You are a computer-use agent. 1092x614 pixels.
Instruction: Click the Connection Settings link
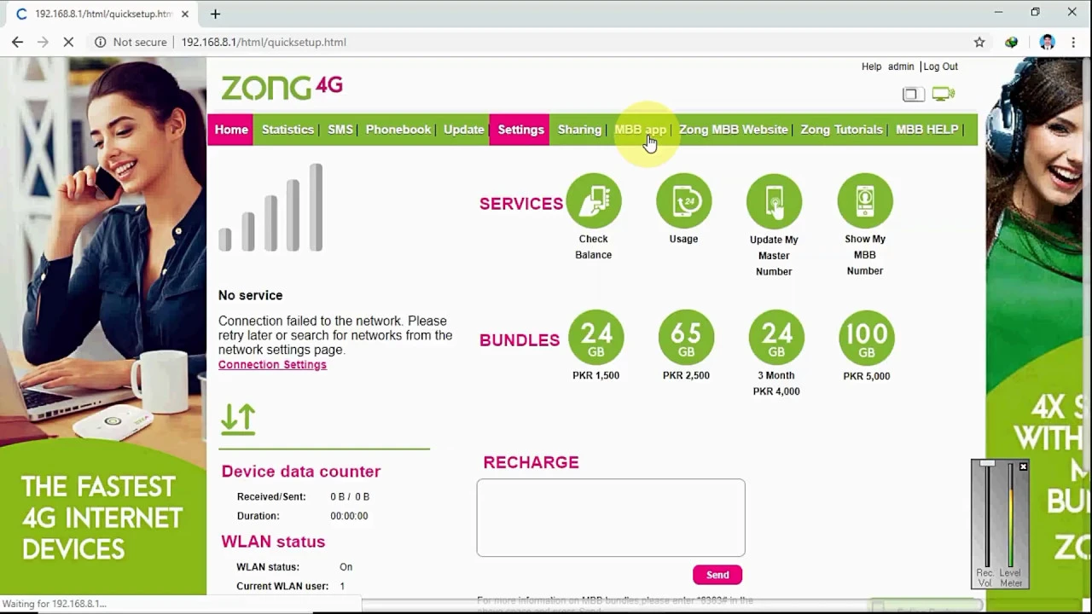coord(272,365)
